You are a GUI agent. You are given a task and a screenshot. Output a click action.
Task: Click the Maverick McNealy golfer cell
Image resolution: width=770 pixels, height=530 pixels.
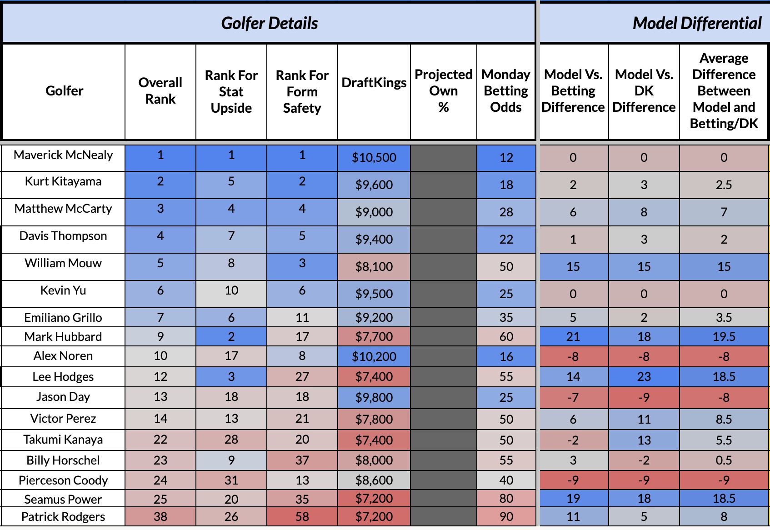point(63,155)
